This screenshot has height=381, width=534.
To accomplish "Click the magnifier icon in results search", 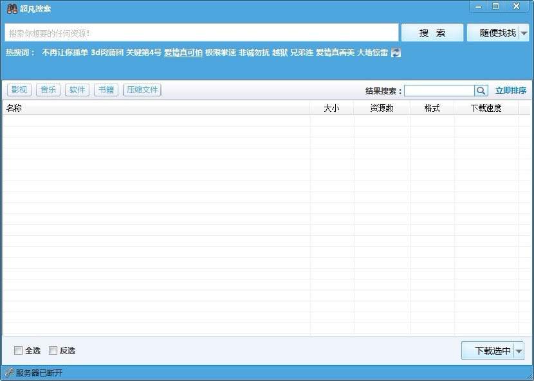I will [x=481, y=91].
